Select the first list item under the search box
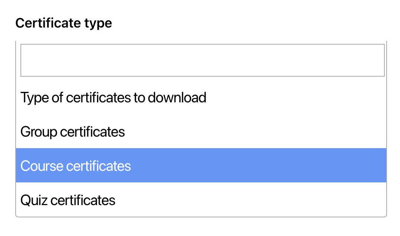The width and height of the screenshot is (400, 236). click(x=113, y=98)
